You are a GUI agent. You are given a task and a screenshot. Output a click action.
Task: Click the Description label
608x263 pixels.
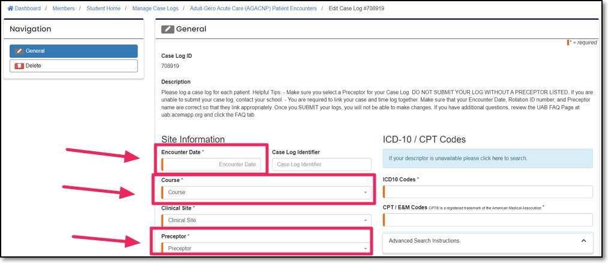click(x=176, y=82)
